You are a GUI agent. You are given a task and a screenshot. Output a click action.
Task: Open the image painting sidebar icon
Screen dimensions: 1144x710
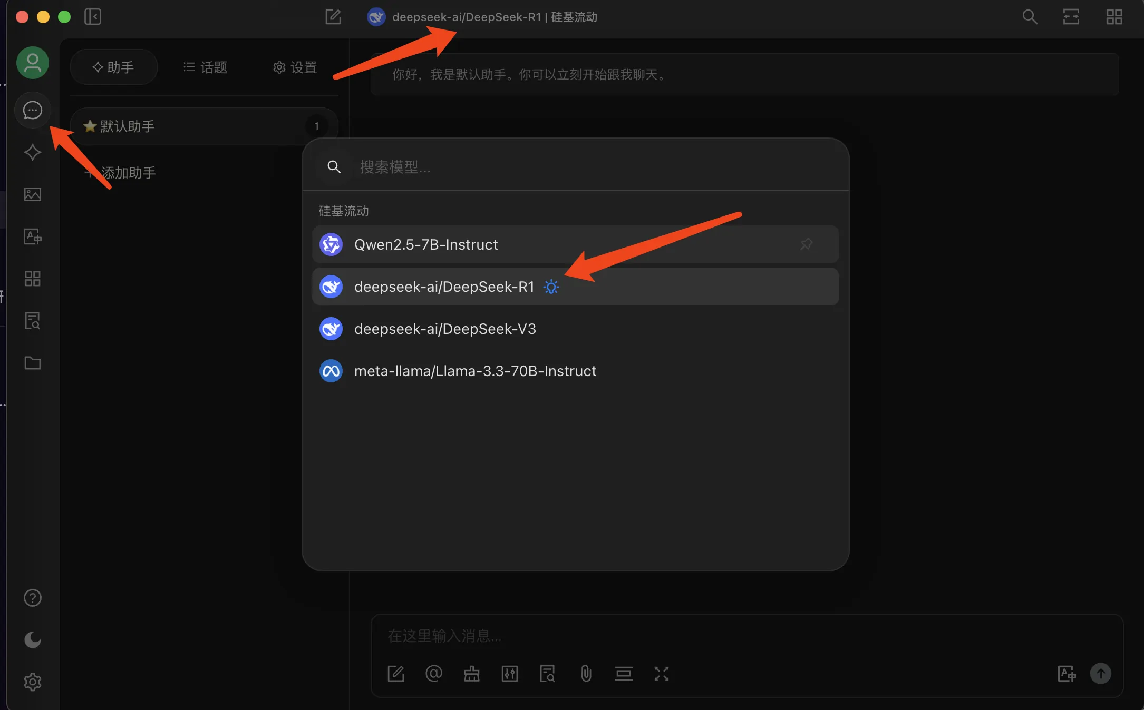[x=33, y=194]
